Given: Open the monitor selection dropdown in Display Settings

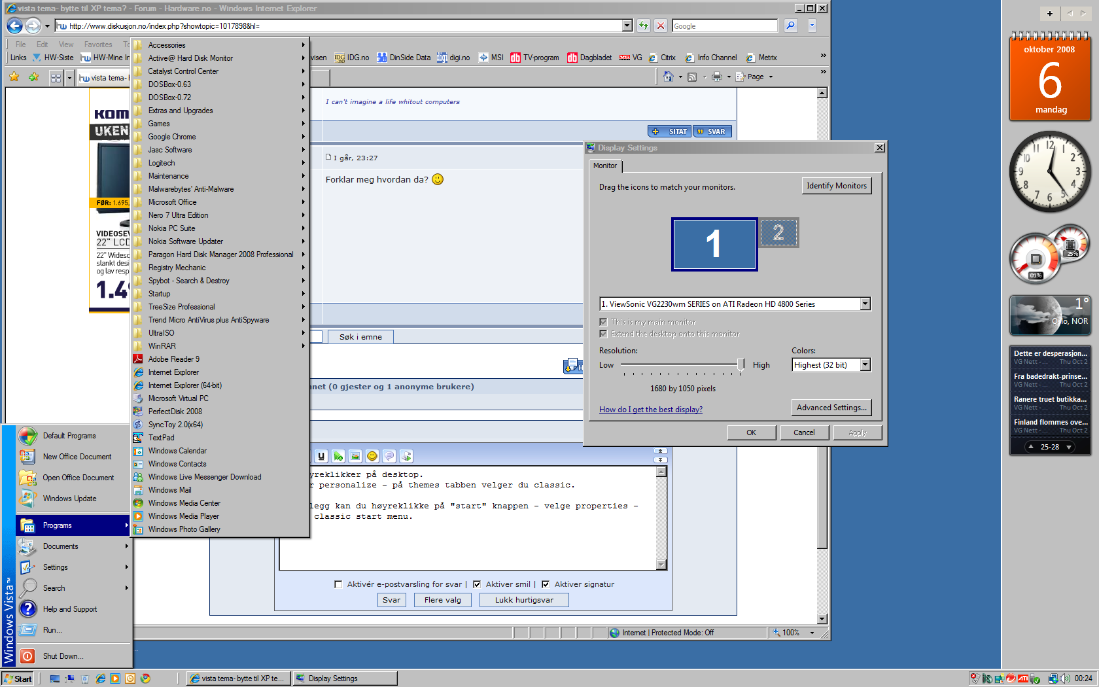Looking at the screenshot, I should [865, 304].
